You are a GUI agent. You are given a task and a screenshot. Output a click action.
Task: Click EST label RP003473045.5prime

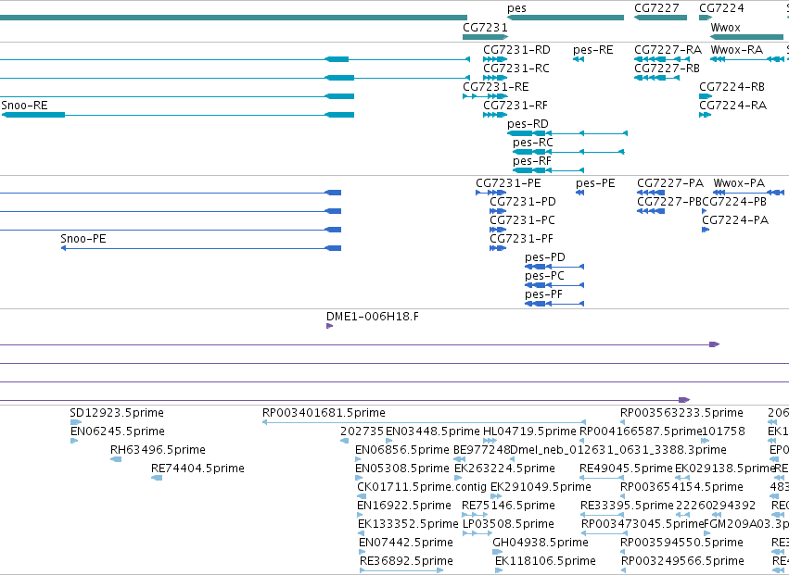(643, 524)
